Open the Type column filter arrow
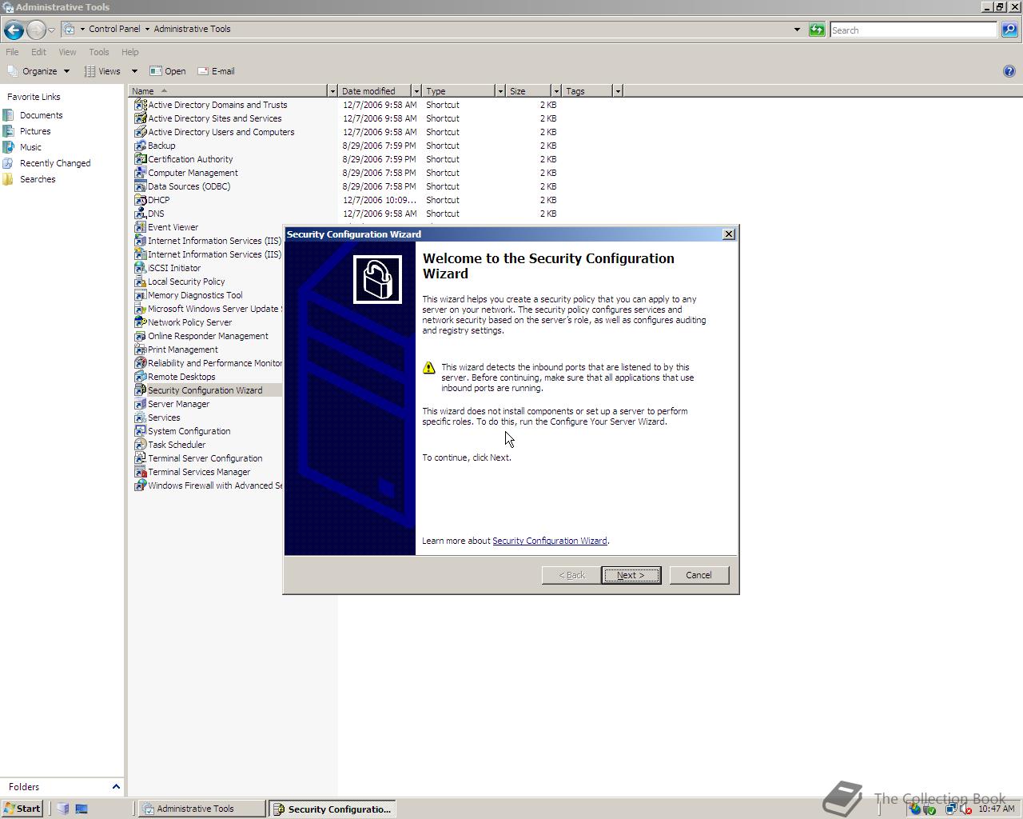Screen dimensions: 1023x819 pos(500,91)
